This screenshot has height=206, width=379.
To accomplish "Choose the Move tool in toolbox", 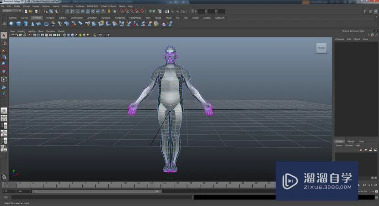I will [x=4, y=57].
